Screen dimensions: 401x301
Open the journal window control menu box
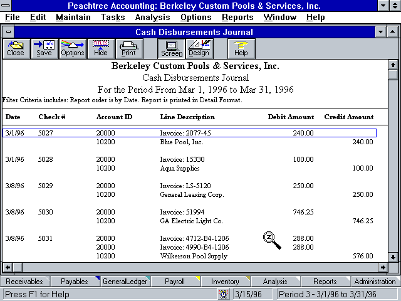coord(8,32)
